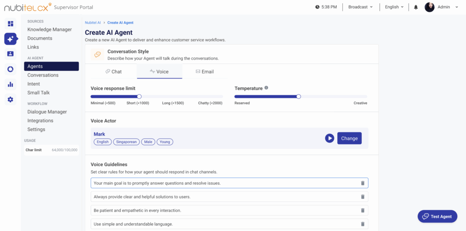Set response limit to Long (<1500)

pos(173,103)
